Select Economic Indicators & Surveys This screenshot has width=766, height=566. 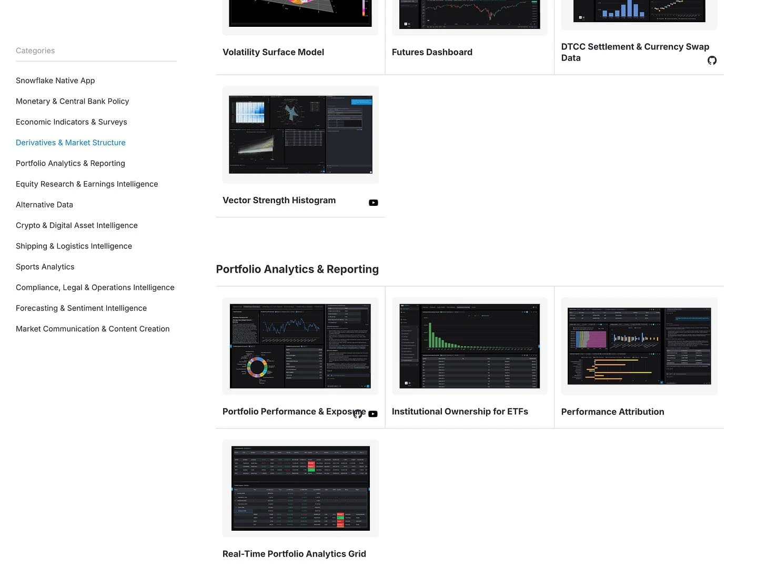72,122
